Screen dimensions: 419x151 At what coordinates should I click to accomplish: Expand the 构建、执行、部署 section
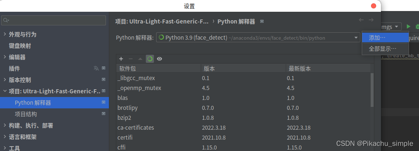coord(4,126)
